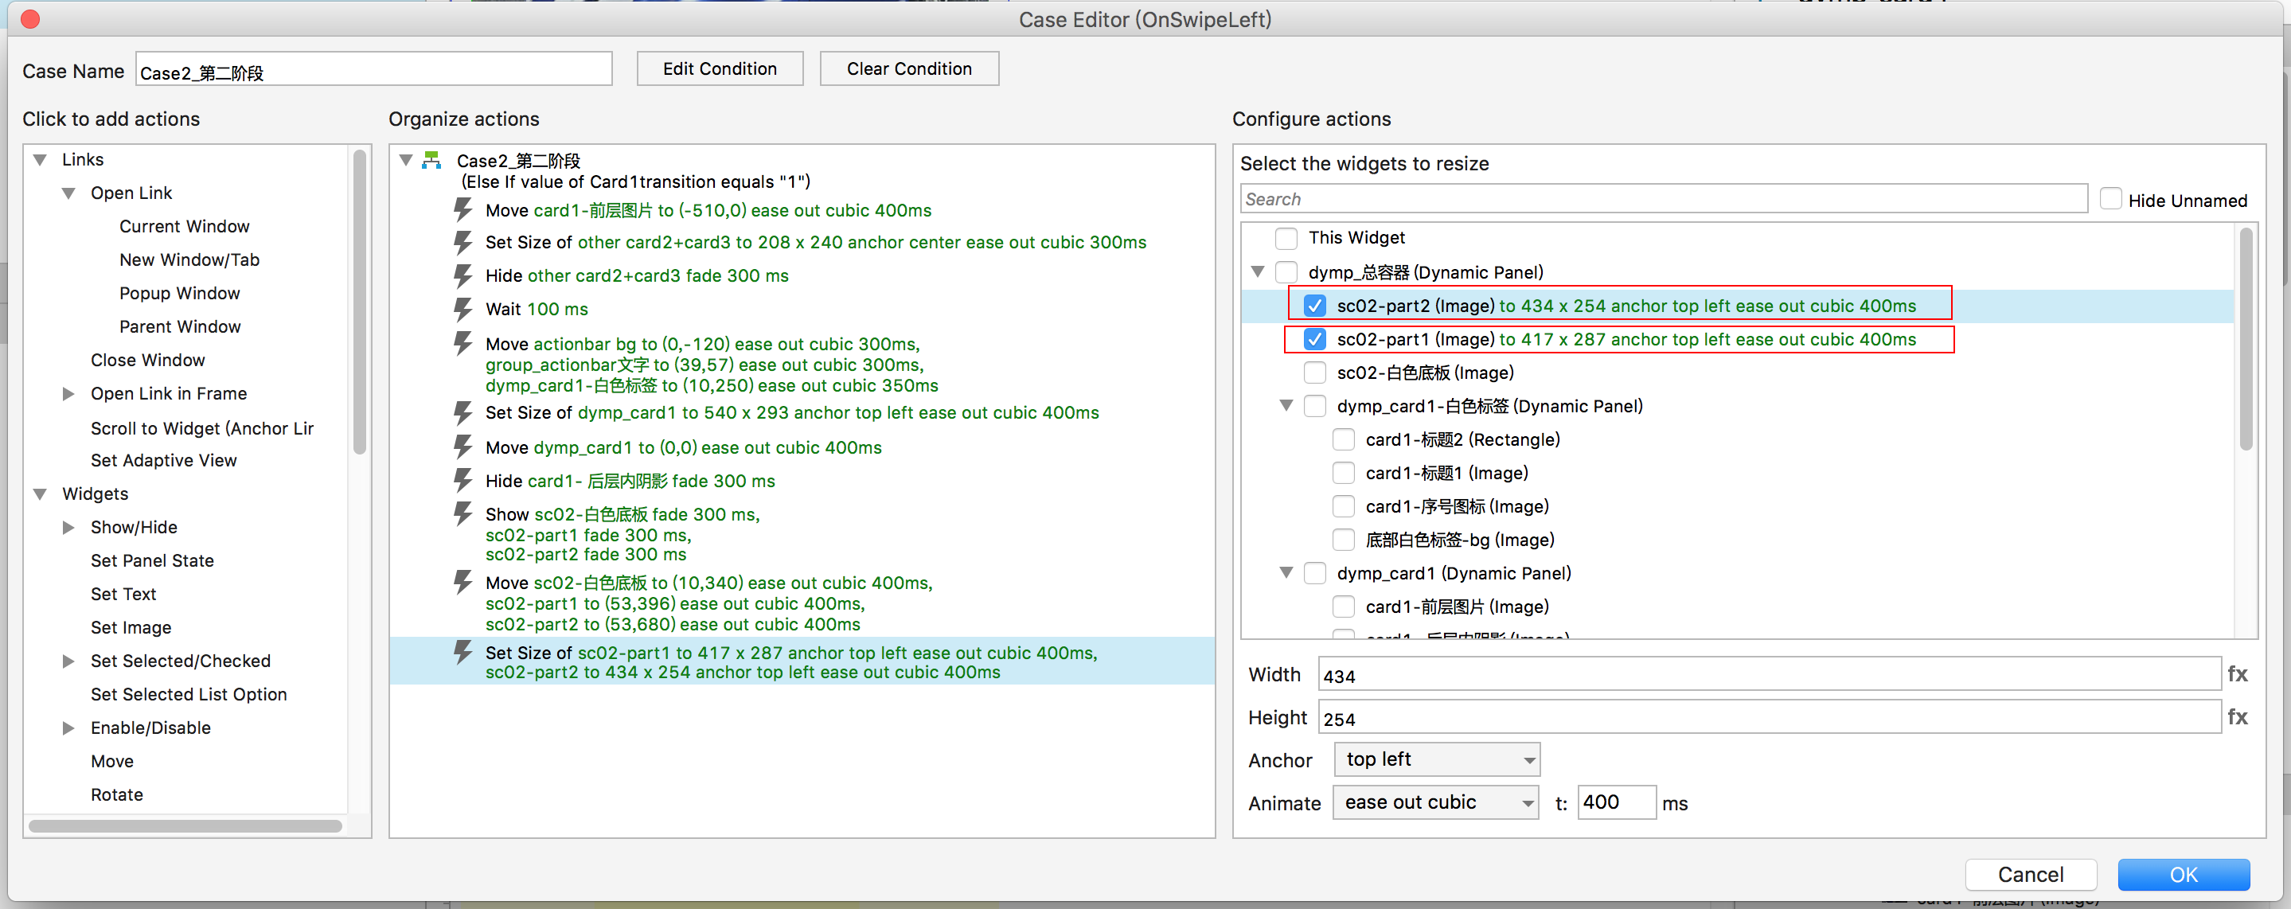Click lightning icon beside Wait 100 ms action

[462, 310]
